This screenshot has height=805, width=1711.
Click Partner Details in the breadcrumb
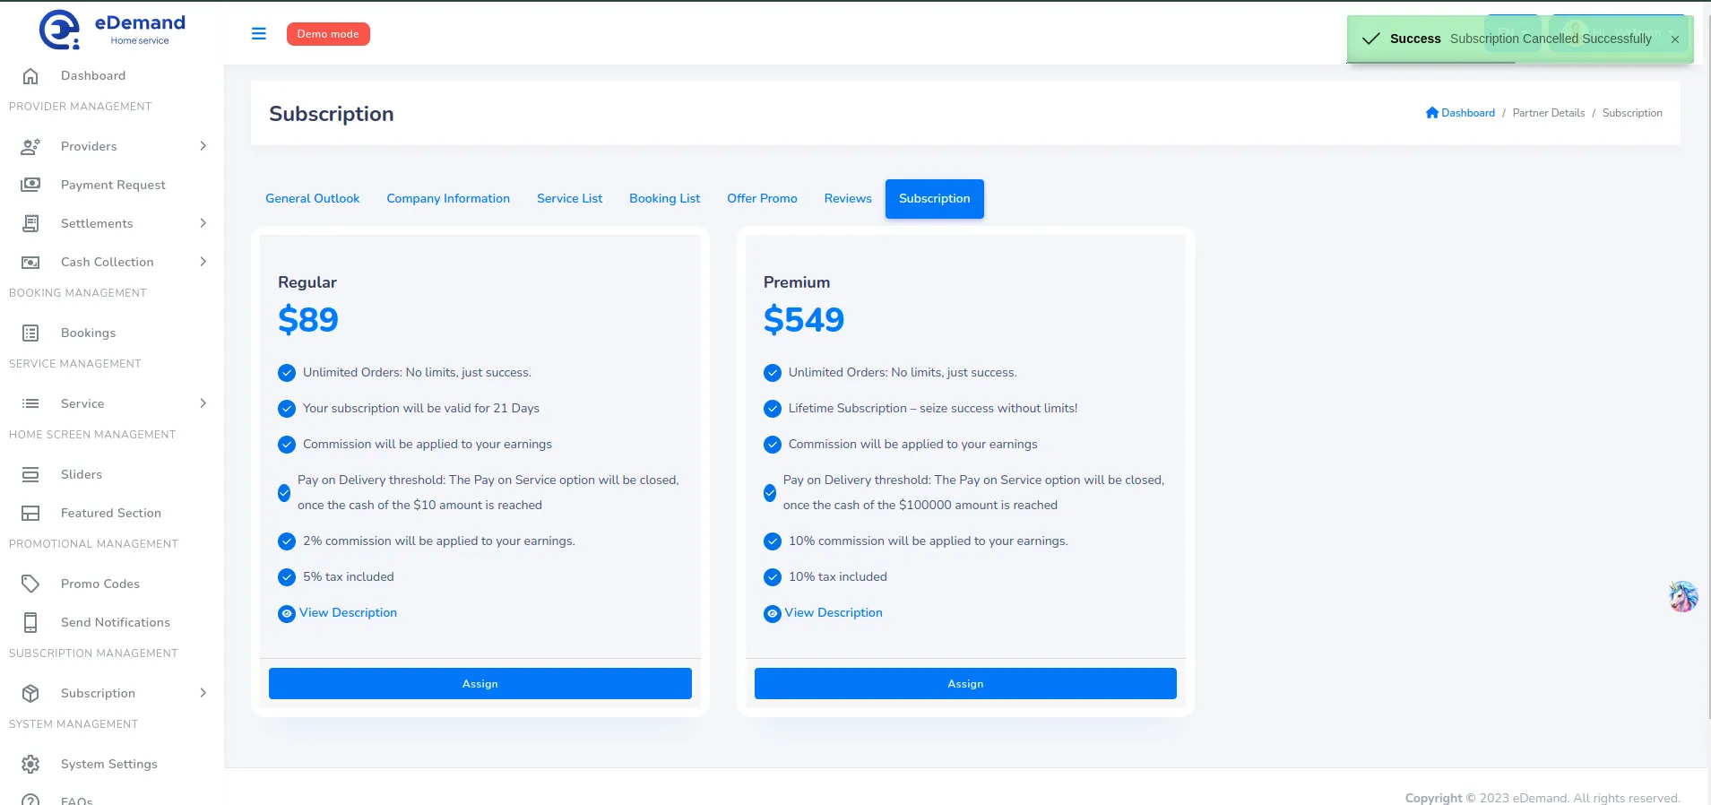coord(1549,113)
